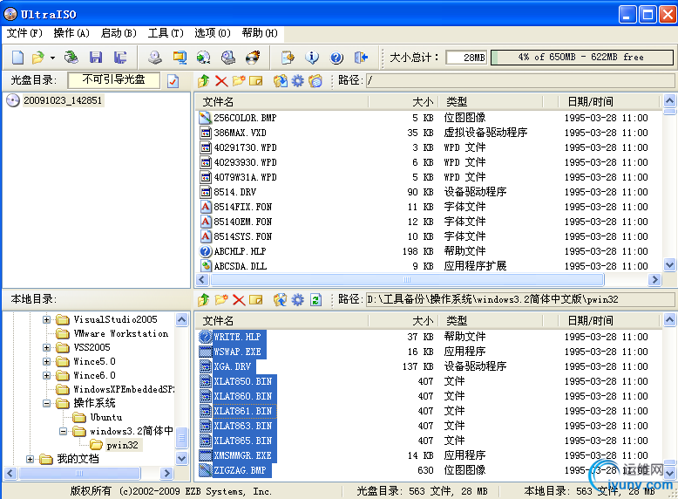
Task: Click the blue Help question mark icon
Action: coord(336,57)
